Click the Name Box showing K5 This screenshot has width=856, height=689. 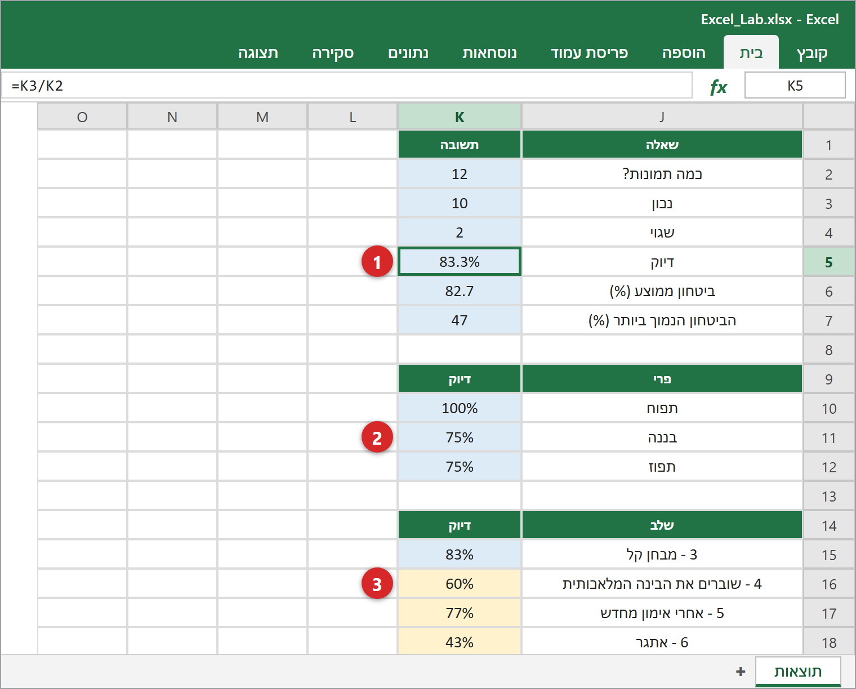(x=795, y=86)
